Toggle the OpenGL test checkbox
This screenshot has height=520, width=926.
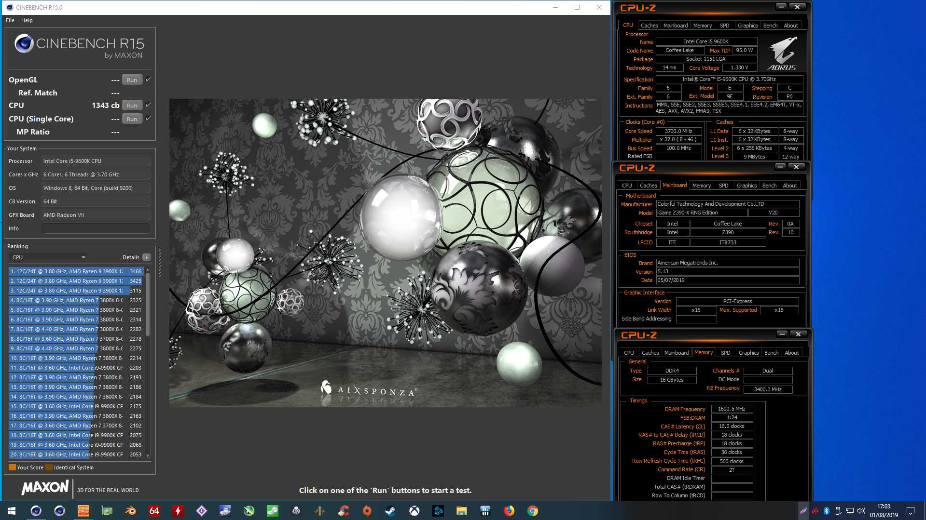click(149, 80)
